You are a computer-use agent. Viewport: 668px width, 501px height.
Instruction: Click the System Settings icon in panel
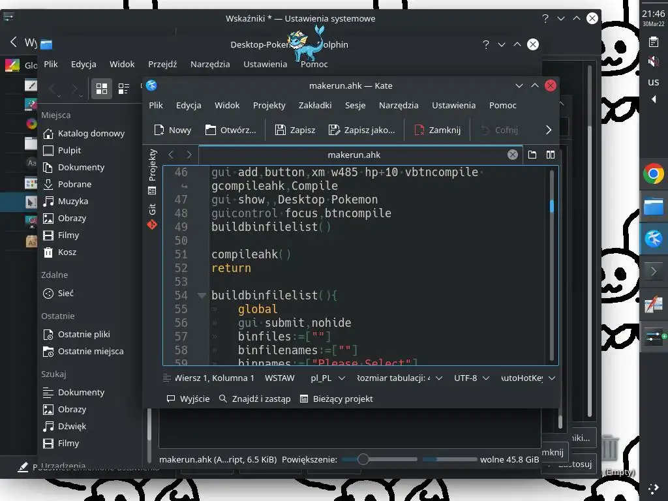pyautogui.click(x=654, y=338)
